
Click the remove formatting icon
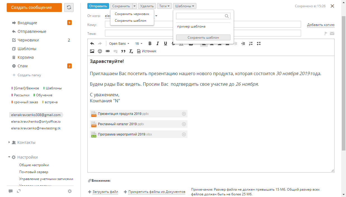click(x=131, y=51)
